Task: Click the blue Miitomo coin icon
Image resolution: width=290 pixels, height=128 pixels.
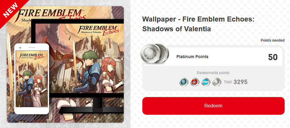Action: pyautogui.click(x=205, y=82)
